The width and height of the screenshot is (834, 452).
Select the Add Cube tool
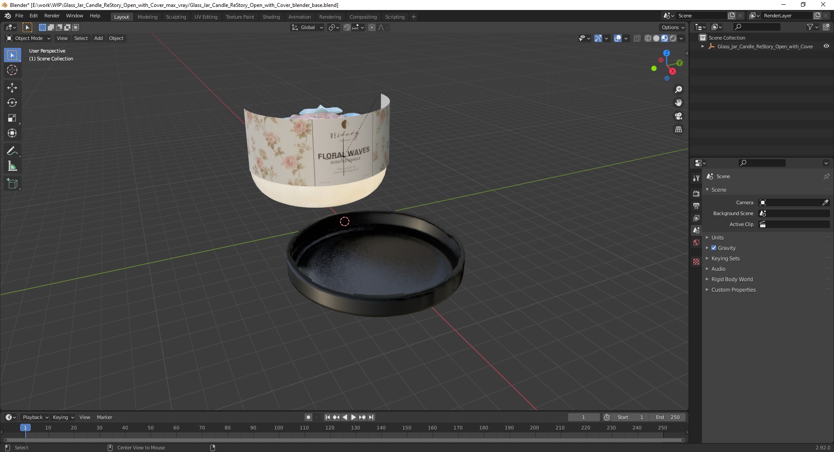click(12, 184)
